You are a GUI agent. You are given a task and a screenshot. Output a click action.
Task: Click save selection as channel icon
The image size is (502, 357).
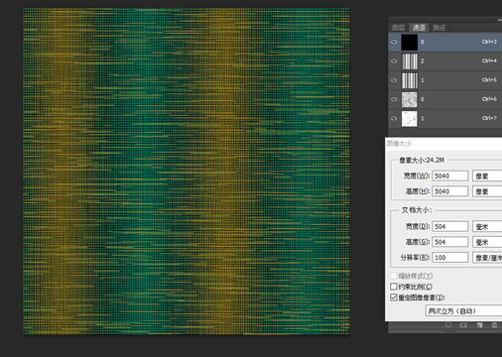click(463, 325)
